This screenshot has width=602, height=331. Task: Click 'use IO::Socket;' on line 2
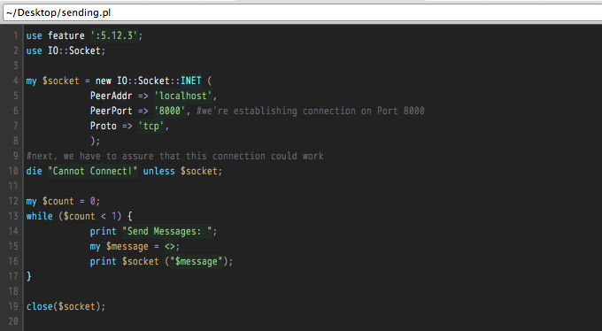[66, 50]
